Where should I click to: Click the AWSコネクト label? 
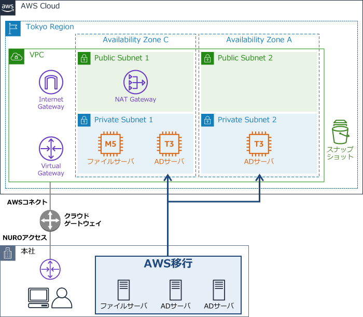(x=27, y=202)
